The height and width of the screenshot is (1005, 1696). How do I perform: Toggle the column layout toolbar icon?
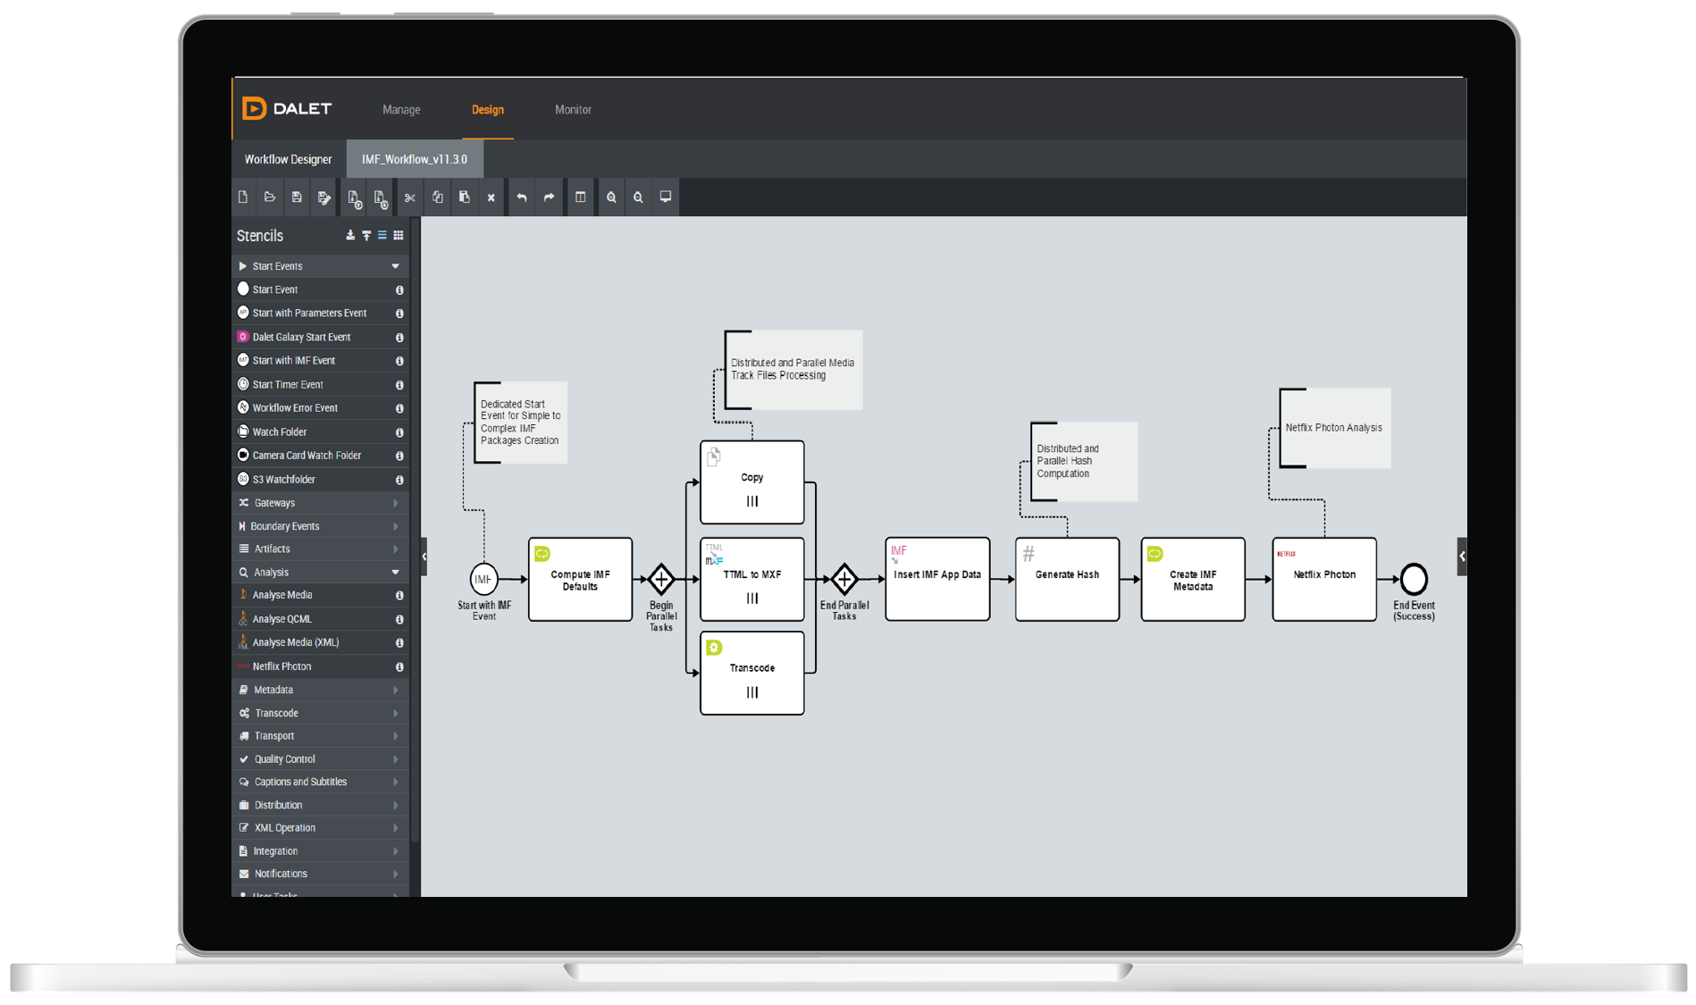click(x=581, y=197)
